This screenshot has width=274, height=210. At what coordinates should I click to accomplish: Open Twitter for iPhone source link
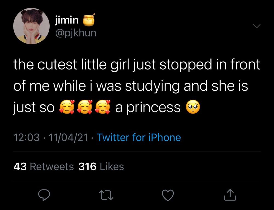140,138
